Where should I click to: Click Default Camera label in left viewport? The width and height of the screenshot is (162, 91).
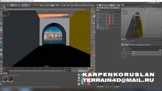46,11
